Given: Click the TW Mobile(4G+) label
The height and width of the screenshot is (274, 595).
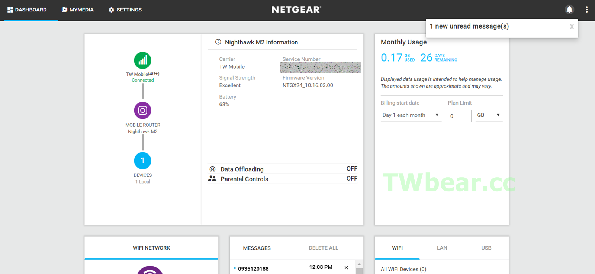Looking at the screenshot, I should tap(142, 74).
